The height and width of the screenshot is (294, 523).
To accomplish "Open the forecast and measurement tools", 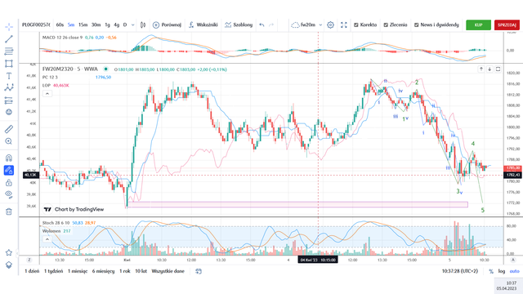I will [9, 100].
